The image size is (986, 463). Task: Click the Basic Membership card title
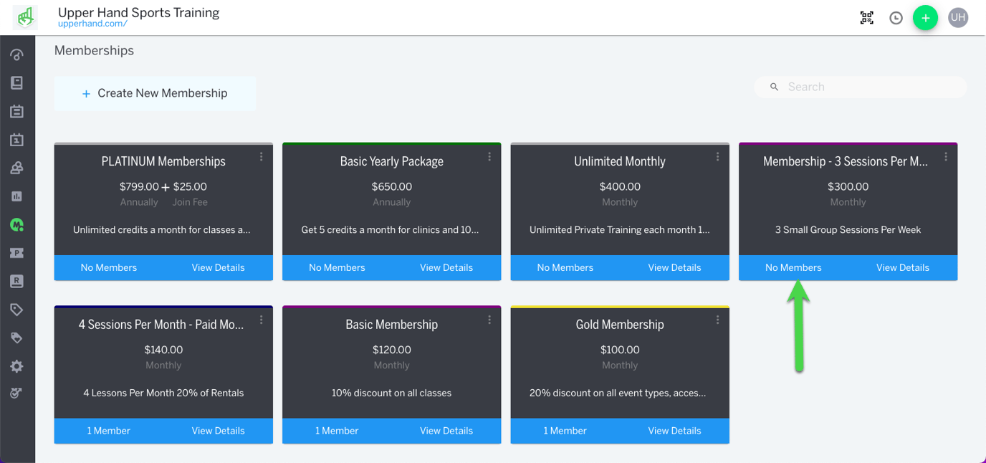[x=391, y=325]
